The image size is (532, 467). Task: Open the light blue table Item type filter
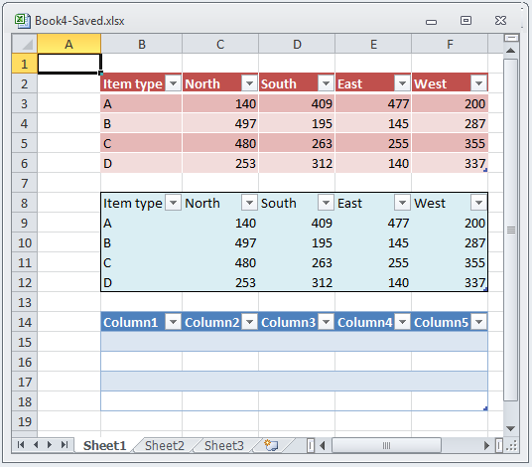pyautogui.click(x=173, y=203)
